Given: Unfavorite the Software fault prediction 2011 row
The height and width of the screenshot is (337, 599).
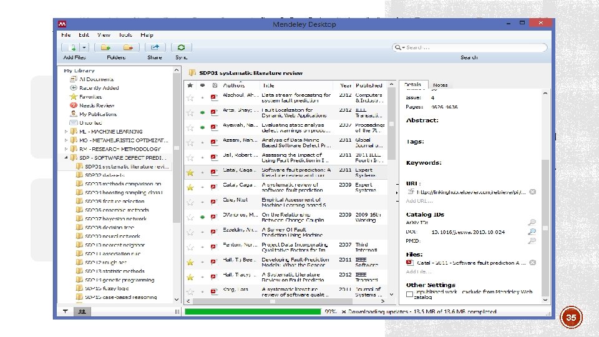Looking at the screenshot, I should click(190, 173).
